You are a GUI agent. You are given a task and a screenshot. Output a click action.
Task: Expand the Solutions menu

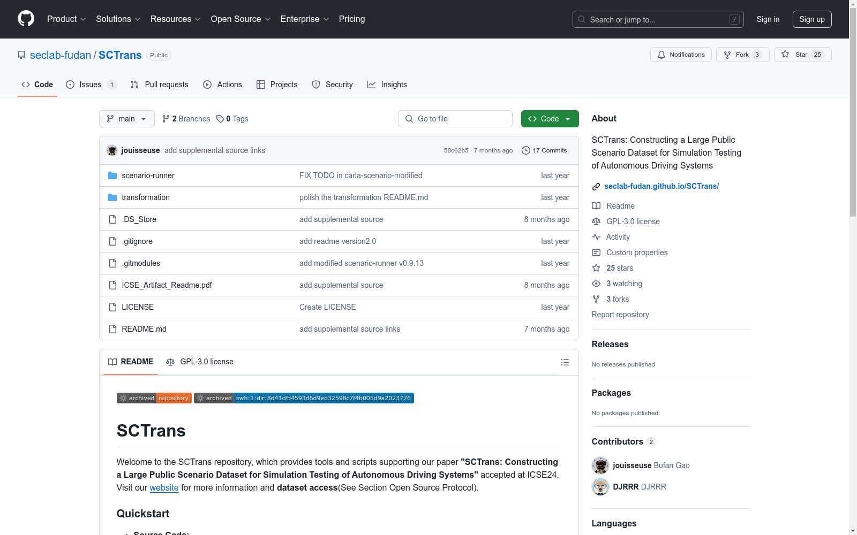(118, 19)
